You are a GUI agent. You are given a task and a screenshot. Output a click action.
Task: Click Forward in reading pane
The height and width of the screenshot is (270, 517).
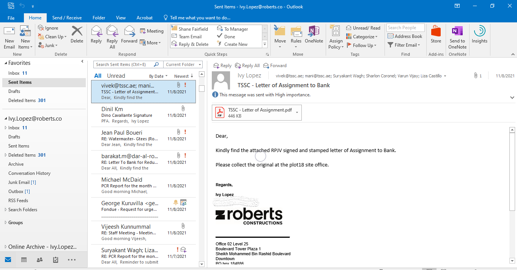pos(275,66)
